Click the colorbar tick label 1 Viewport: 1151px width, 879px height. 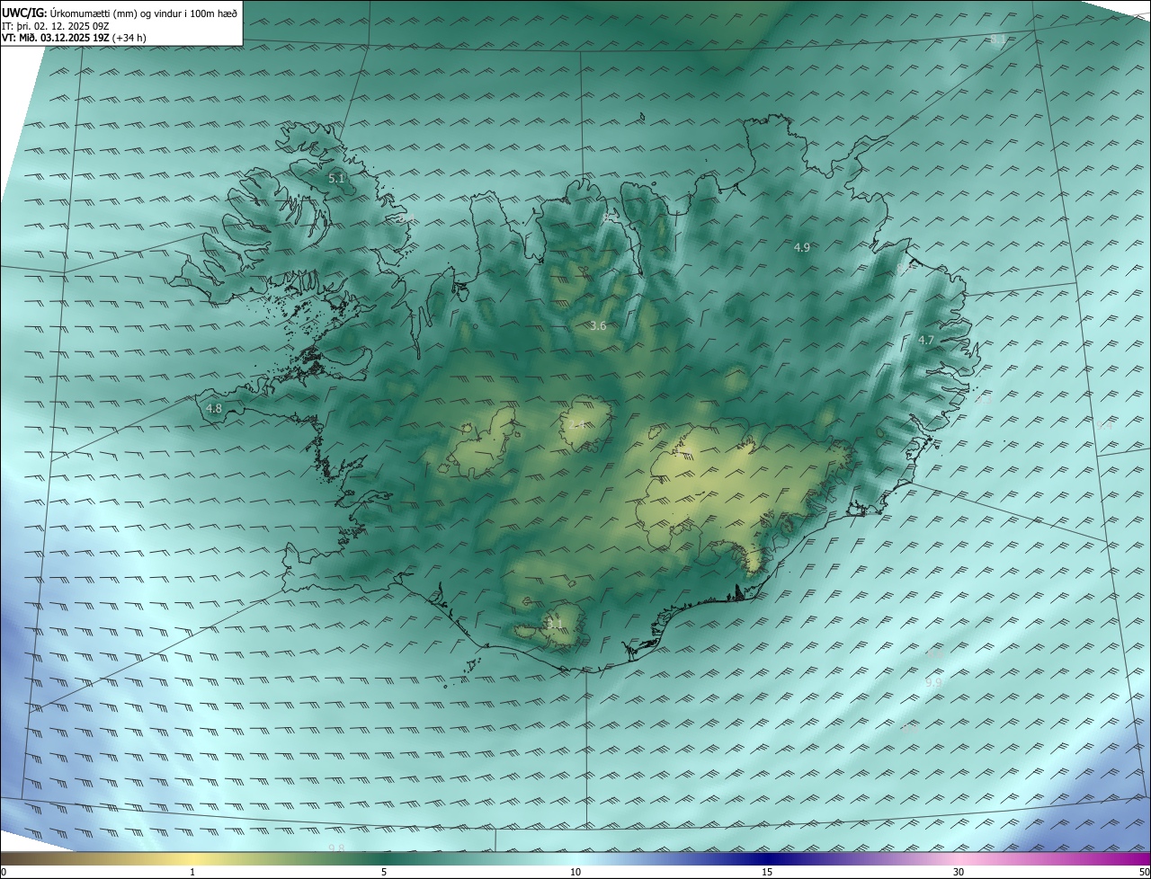pyautogui.click(x=192, y=872)
